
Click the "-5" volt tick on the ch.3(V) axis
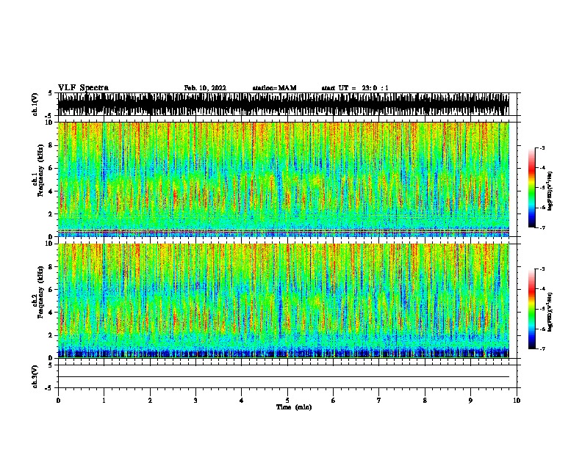pos(49,388)
